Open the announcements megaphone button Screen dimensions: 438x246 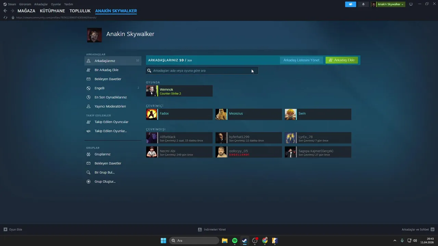pos(350,4)
